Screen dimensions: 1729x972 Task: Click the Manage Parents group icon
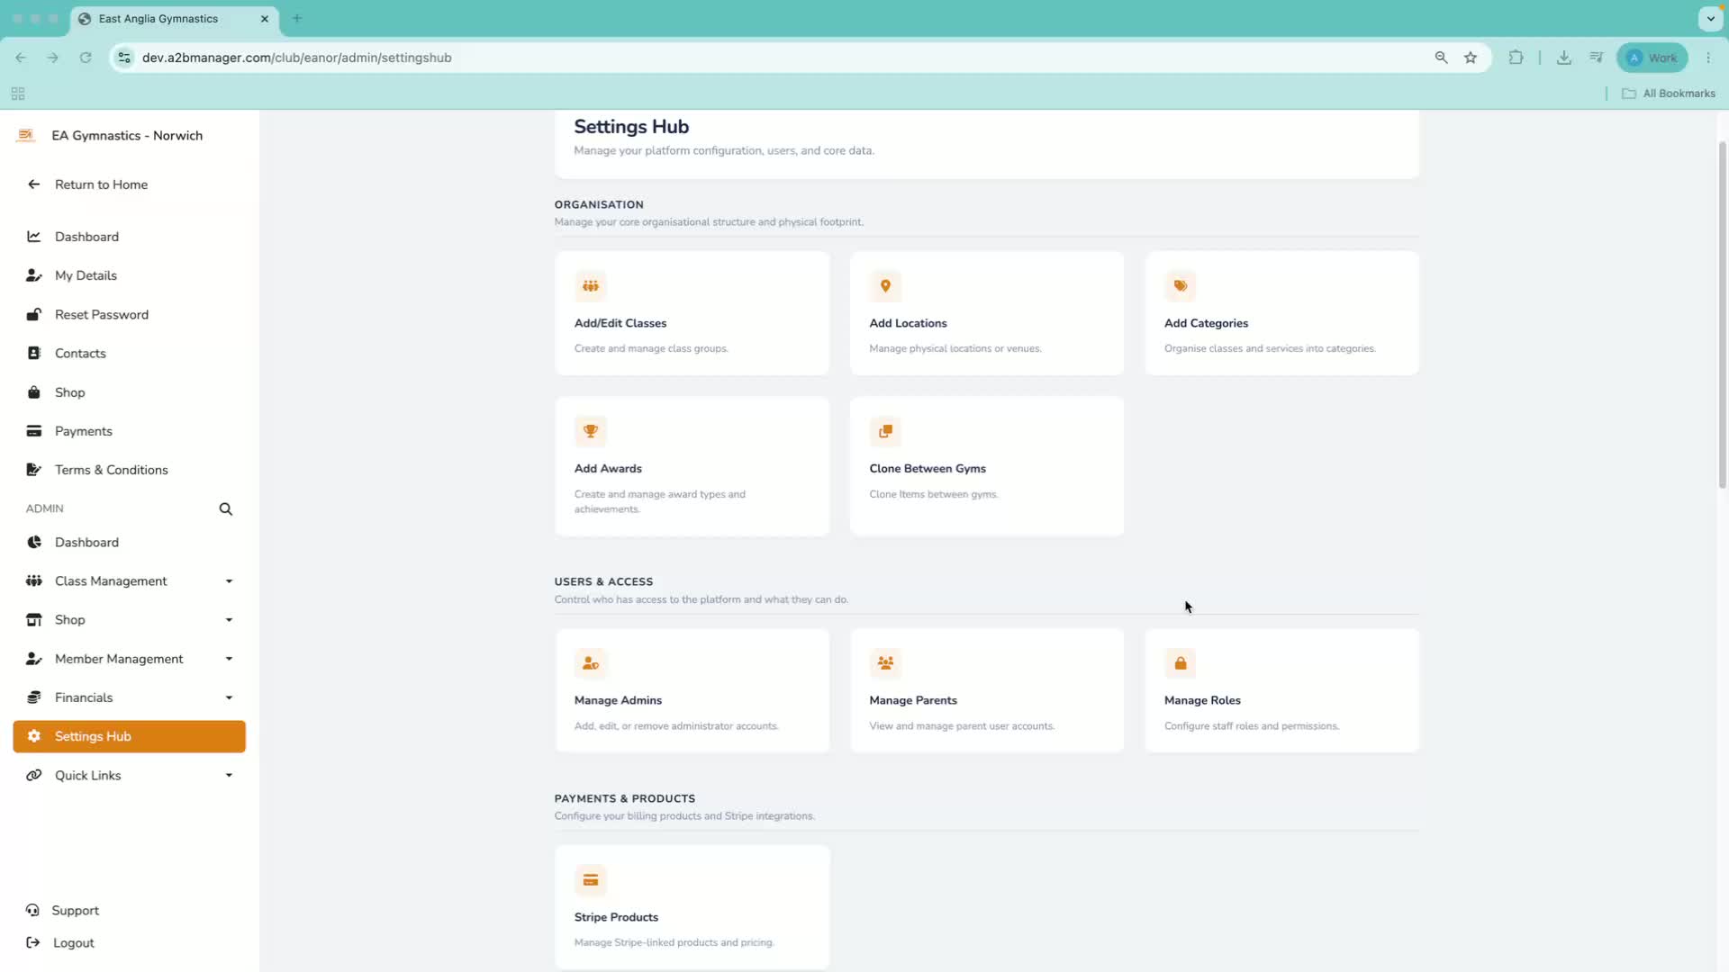[885, 663]
